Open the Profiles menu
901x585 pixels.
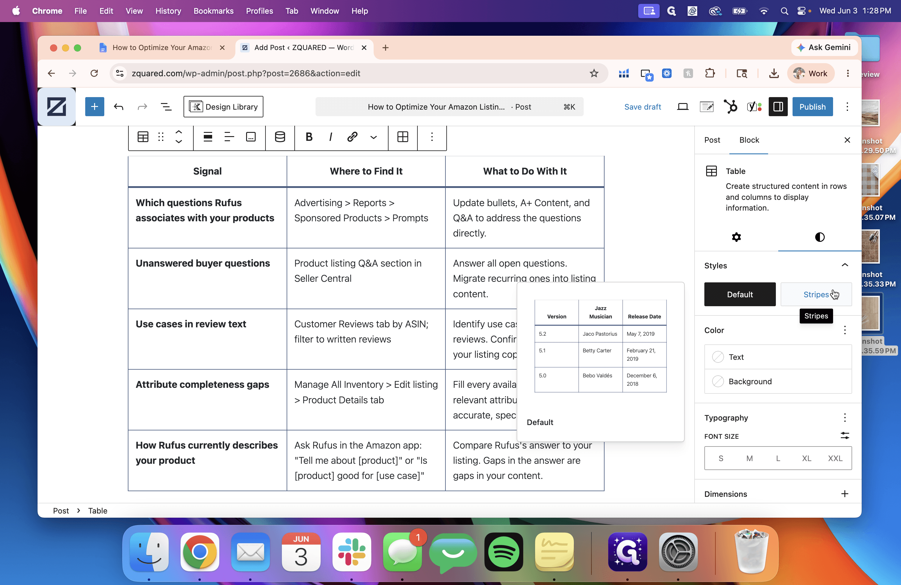click(x=259, y=11)
